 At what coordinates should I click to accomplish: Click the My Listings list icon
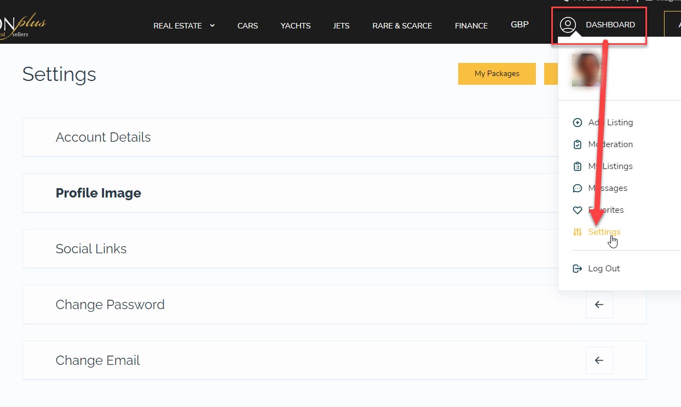[577, 166]
